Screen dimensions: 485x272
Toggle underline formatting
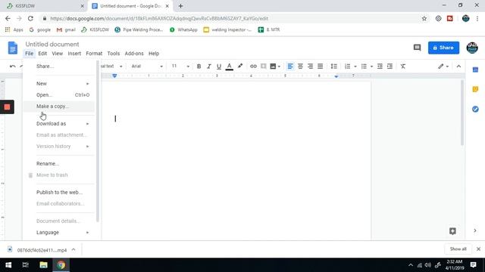219,66
